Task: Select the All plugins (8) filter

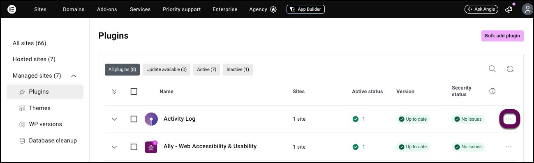Action: pos(122,69)
